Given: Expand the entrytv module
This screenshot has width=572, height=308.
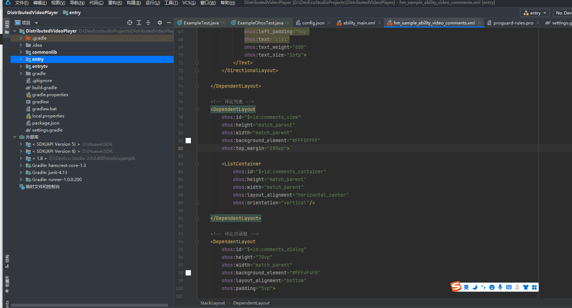Looking at the screenshot, I should [21, 66].
